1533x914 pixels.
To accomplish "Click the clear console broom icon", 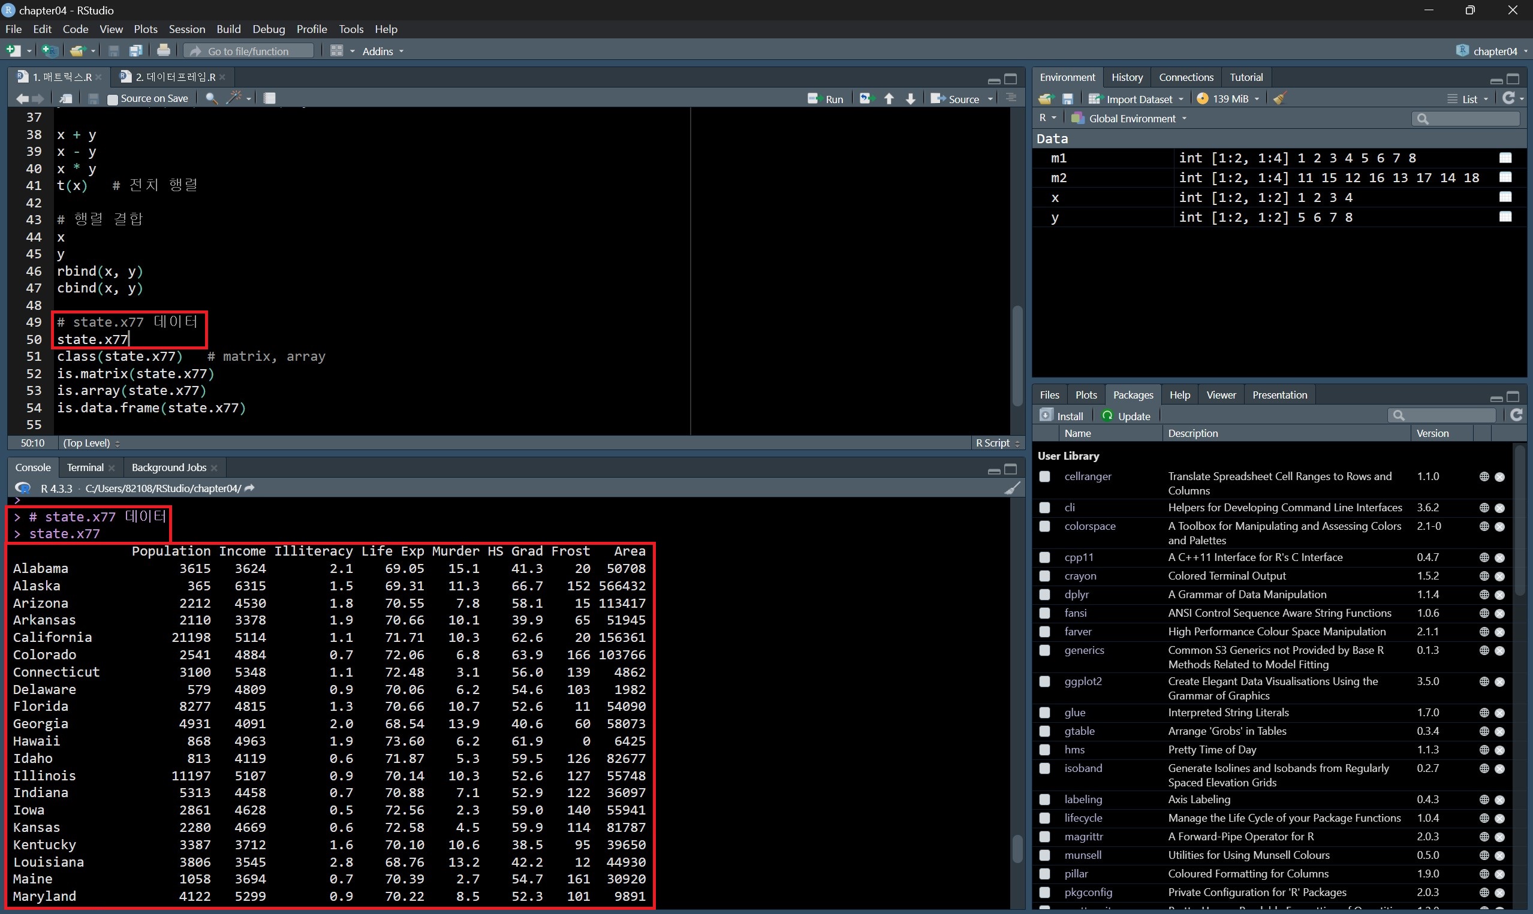I will click(x=1012, y=488).
